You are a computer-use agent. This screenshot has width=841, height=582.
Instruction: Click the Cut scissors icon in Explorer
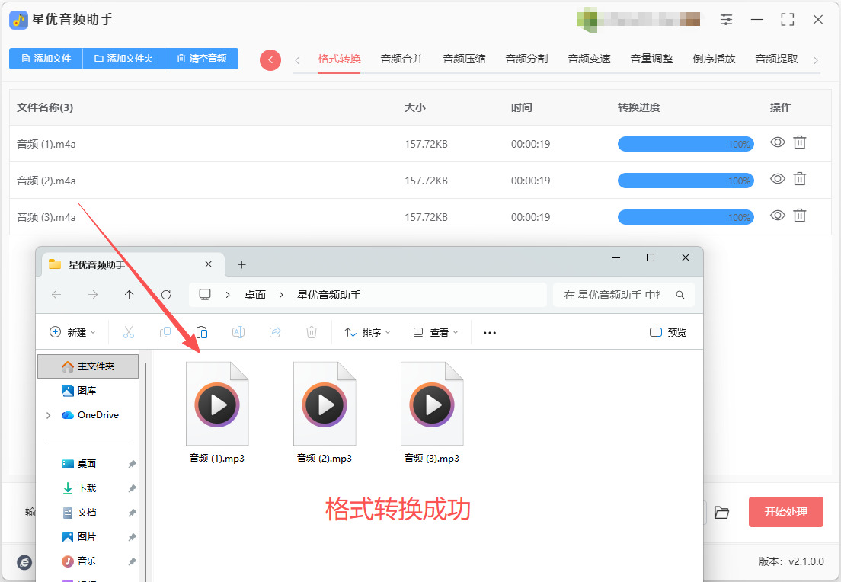(129, 332)
